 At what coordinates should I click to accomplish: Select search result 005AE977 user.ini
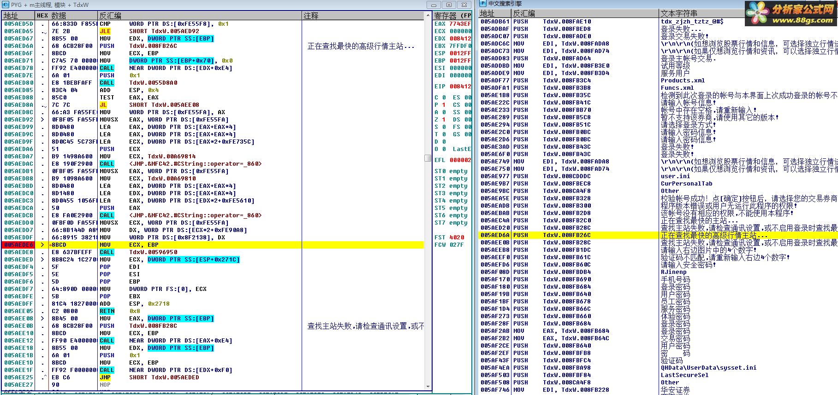[x=658, y=176]
